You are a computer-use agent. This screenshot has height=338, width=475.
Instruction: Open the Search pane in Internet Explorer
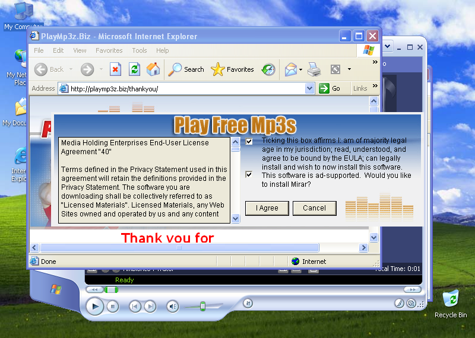point(186,69)
